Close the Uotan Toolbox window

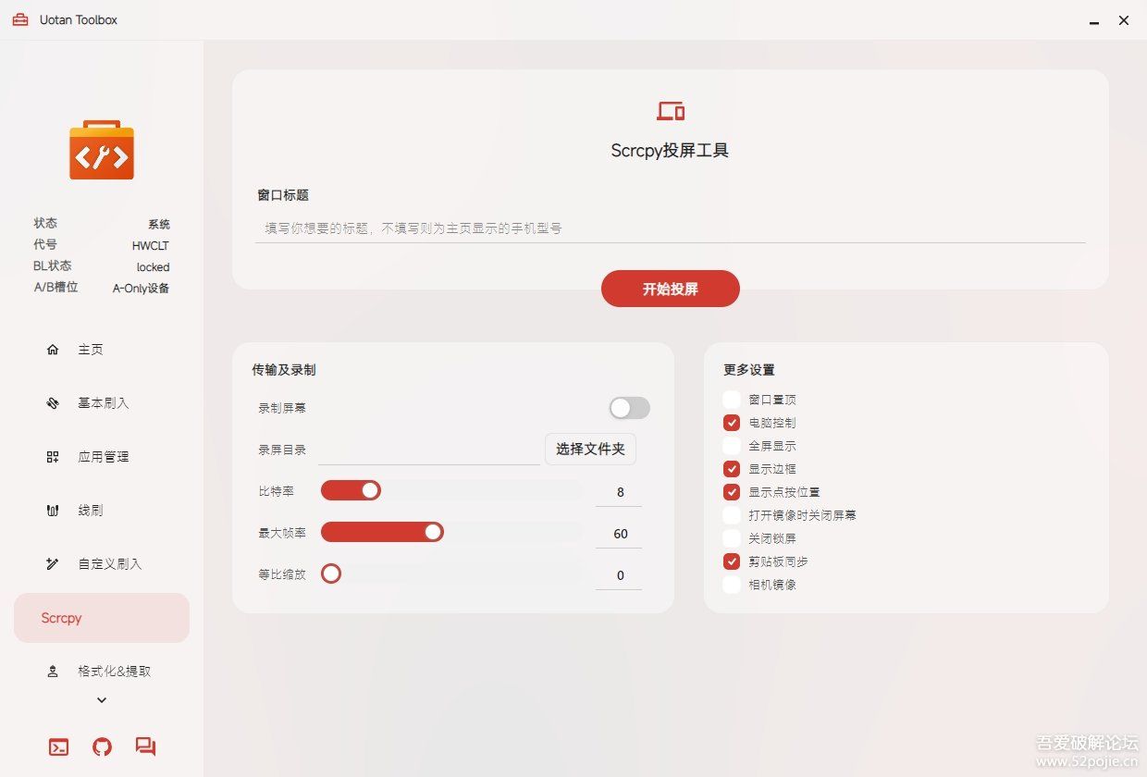(1124, 20)
